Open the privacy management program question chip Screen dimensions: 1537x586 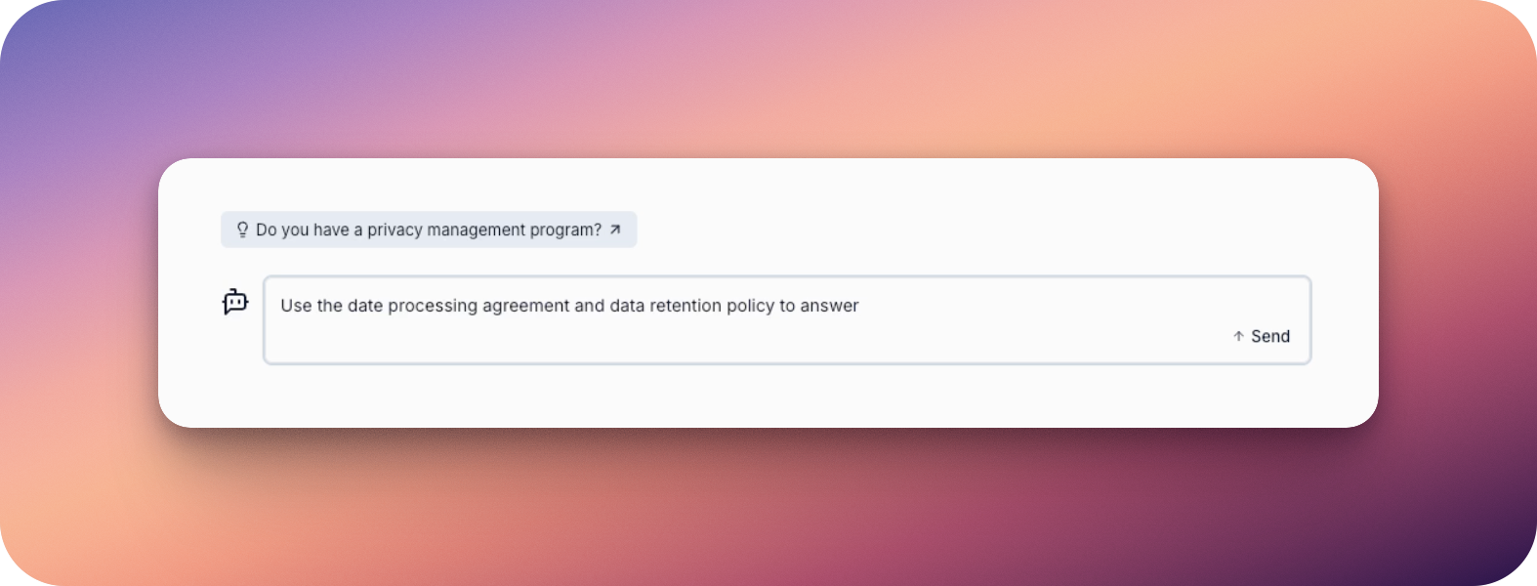coord(429,230)
